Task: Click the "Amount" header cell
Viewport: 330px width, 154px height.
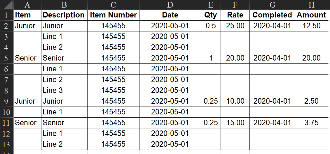Action: 311,15
